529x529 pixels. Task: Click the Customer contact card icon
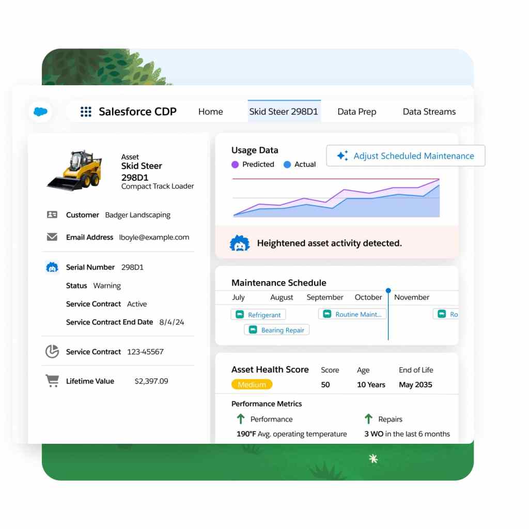pyautogui.click(x=52, y=214)
